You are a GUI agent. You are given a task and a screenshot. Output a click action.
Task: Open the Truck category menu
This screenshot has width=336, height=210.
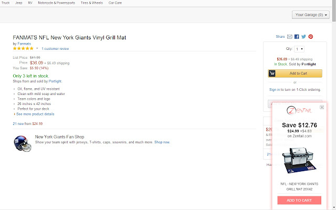(x=6, y=3)
